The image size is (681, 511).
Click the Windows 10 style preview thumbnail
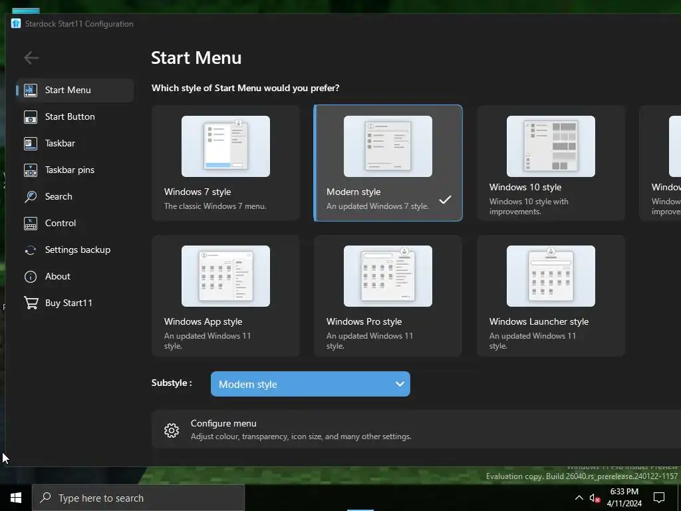pyautogui.click(x=551, y=146)
